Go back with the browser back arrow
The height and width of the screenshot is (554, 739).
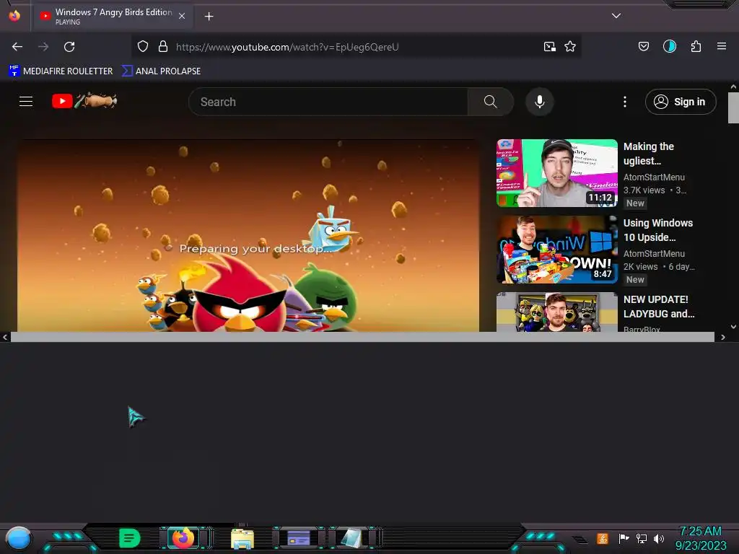[x=17, y=47]
